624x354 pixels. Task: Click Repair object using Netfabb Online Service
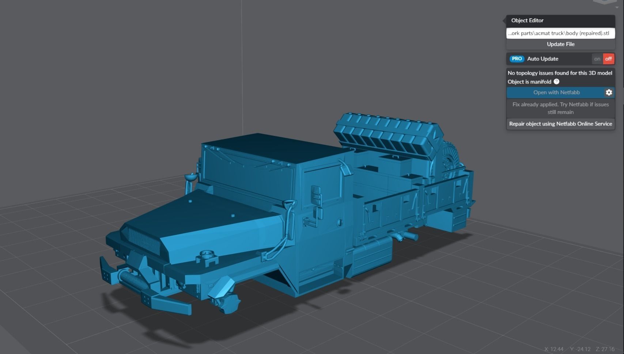[x=560, y=124]
